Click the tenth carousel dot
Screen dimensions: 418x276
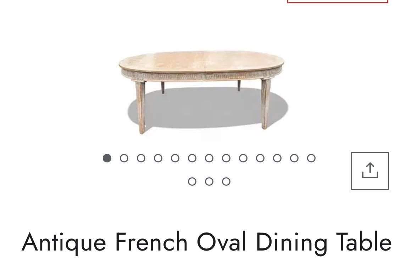260,158
